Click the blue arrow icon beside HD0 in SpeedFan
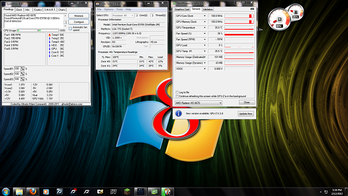Viewport: 348px width, 196px height. point(50,46)
